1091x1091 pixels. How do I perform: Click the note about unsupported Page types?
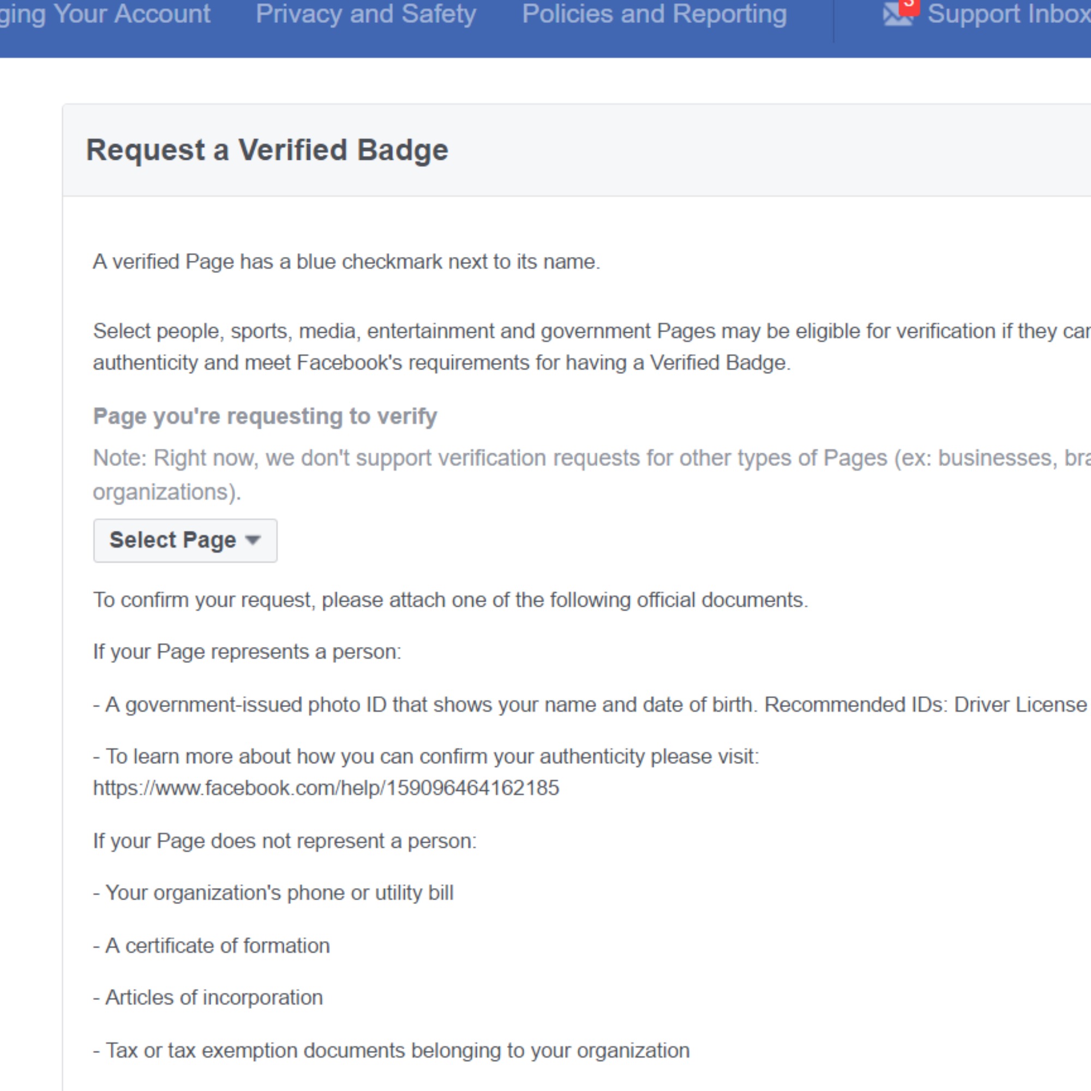(x=592, y=475)
